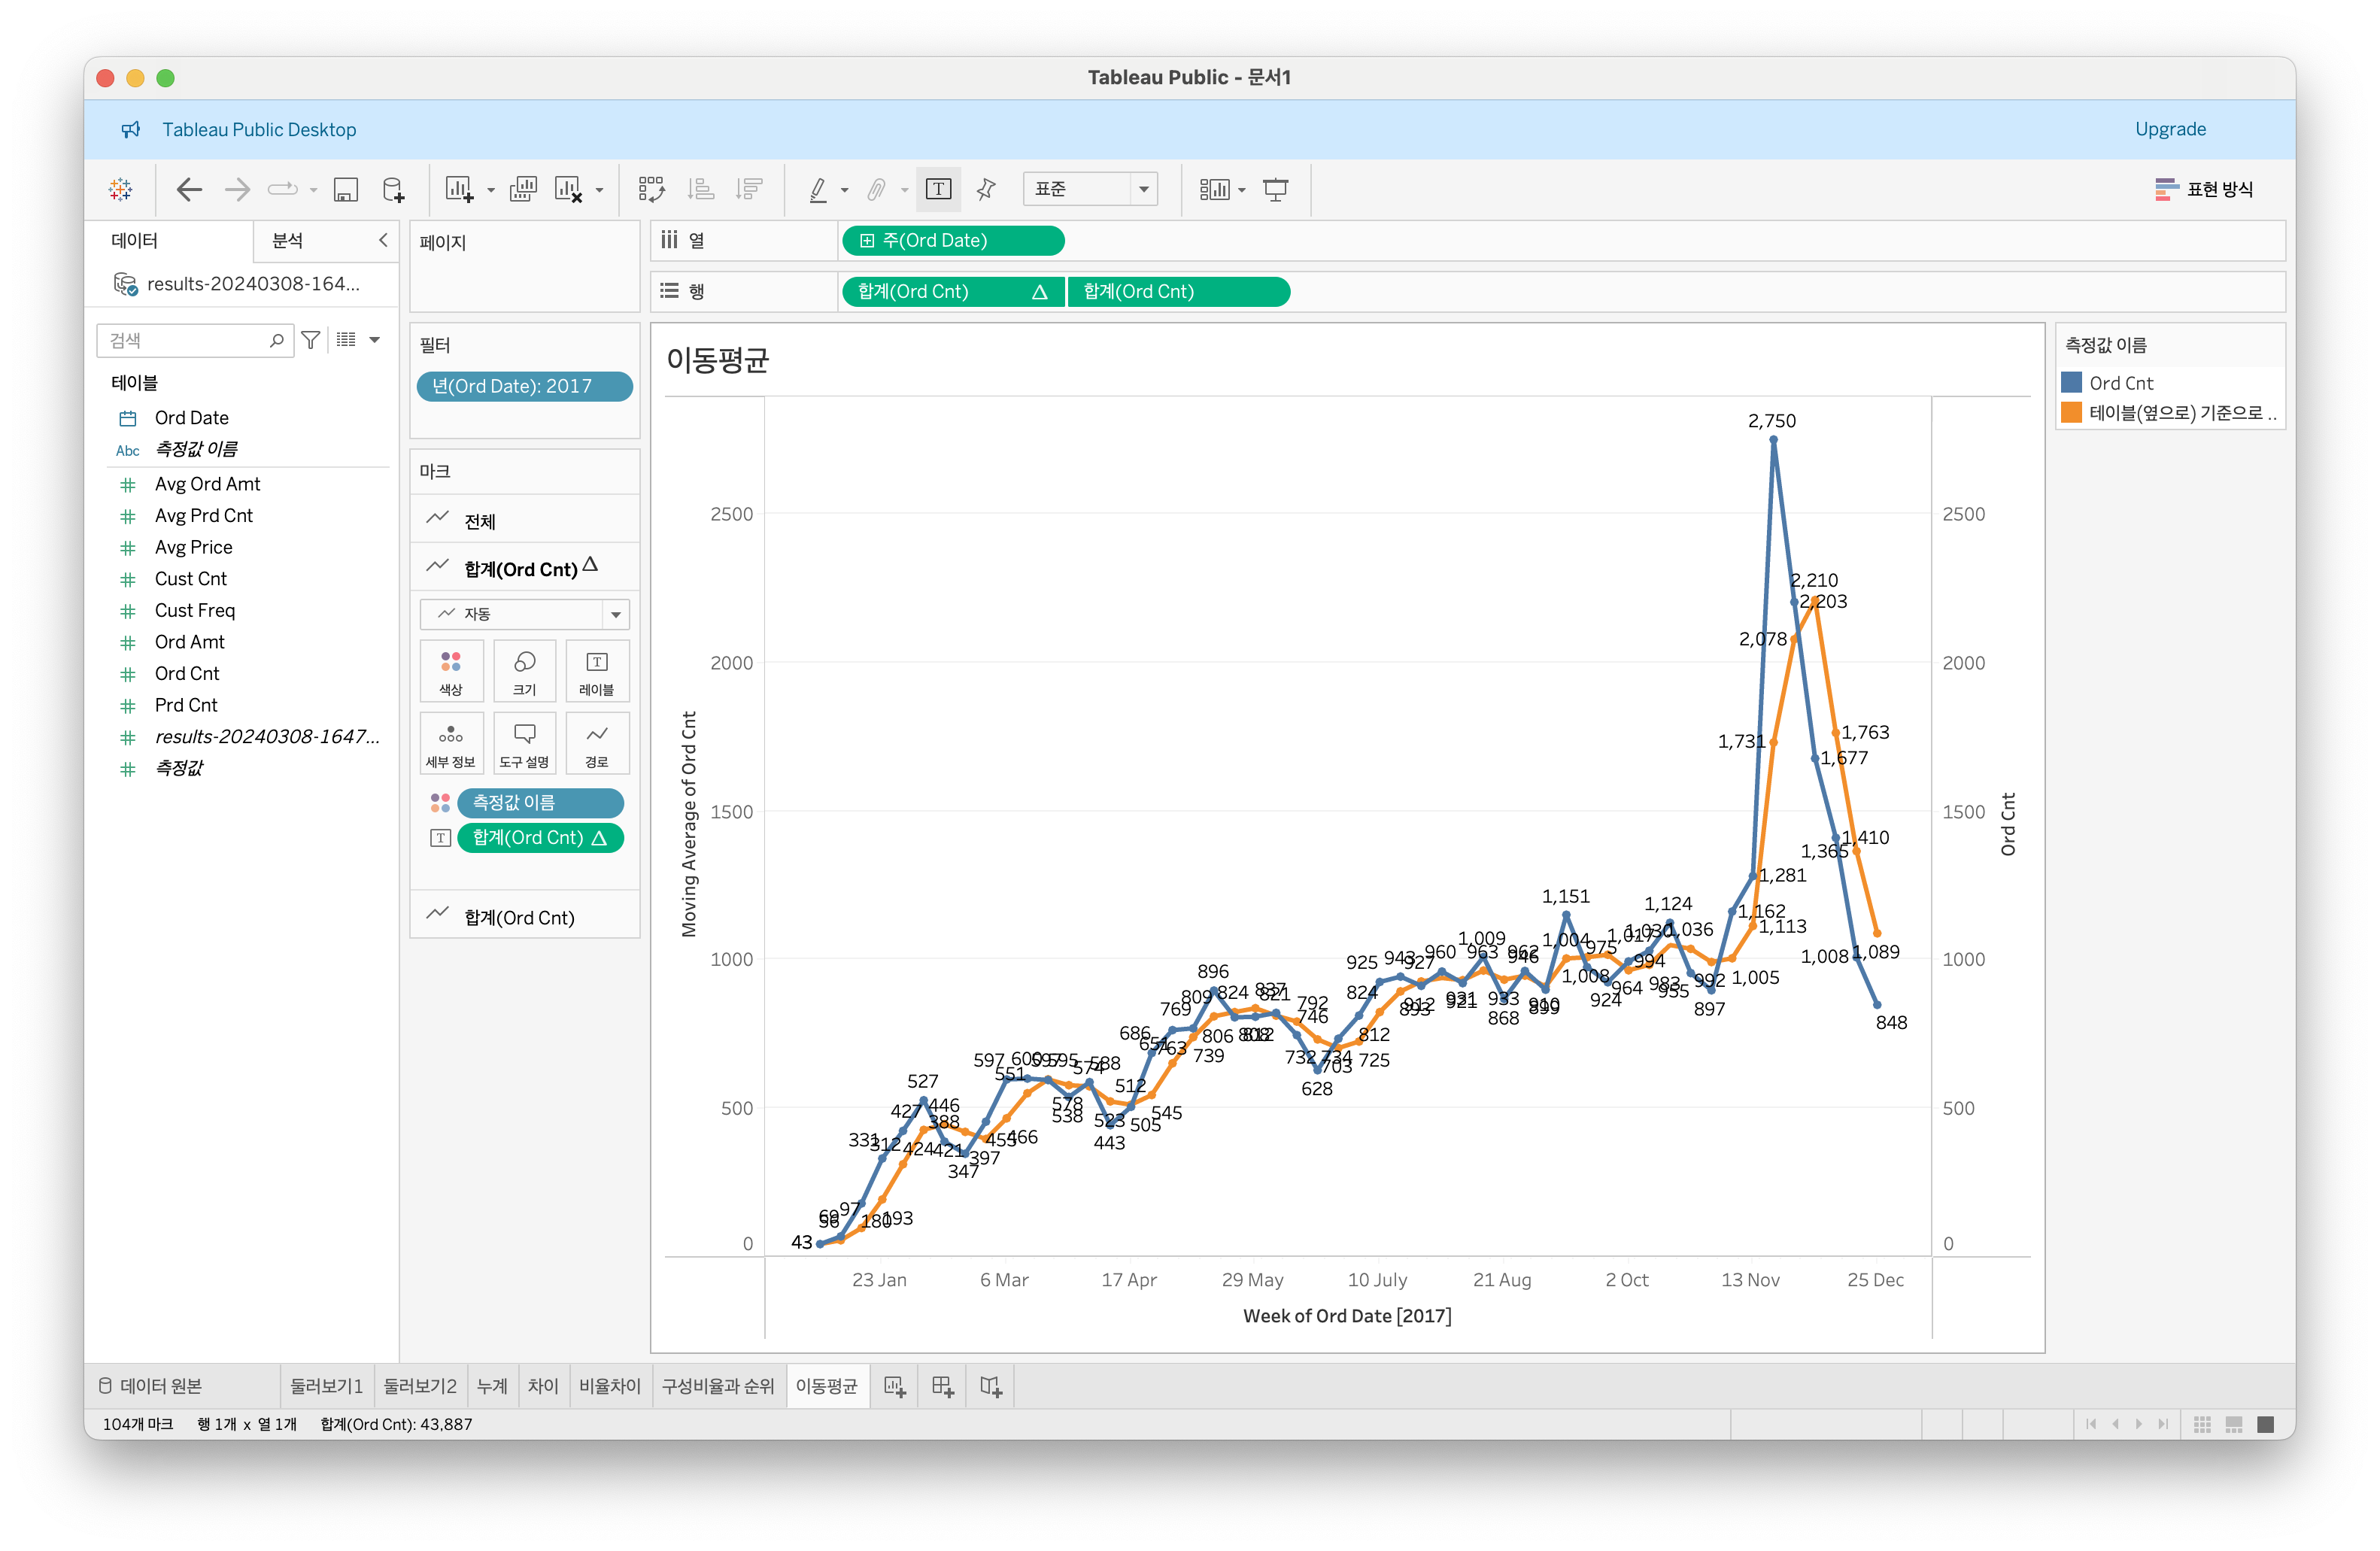Switch to filmstrip sheet view
Image resolution: width=2380 pixels, height=1551 pixels.
click(x=2233, y=1424)
